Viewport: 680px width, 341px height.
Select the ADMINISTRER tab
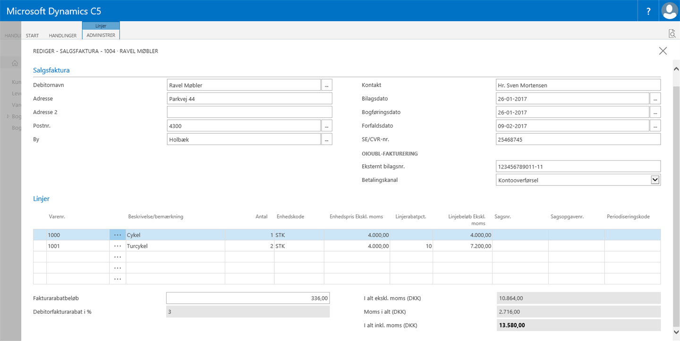(101, 35)
